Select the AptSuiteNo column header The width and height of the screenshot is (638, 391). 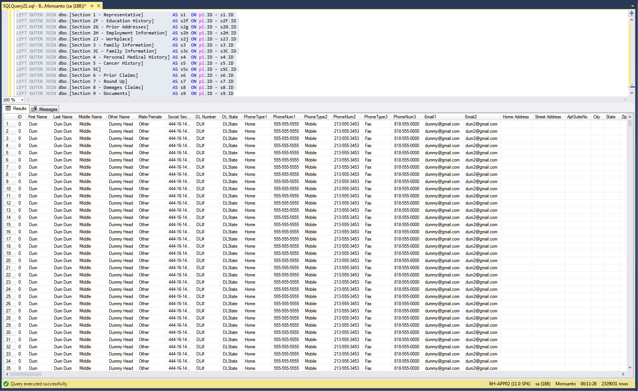click(x=577, y=117)
